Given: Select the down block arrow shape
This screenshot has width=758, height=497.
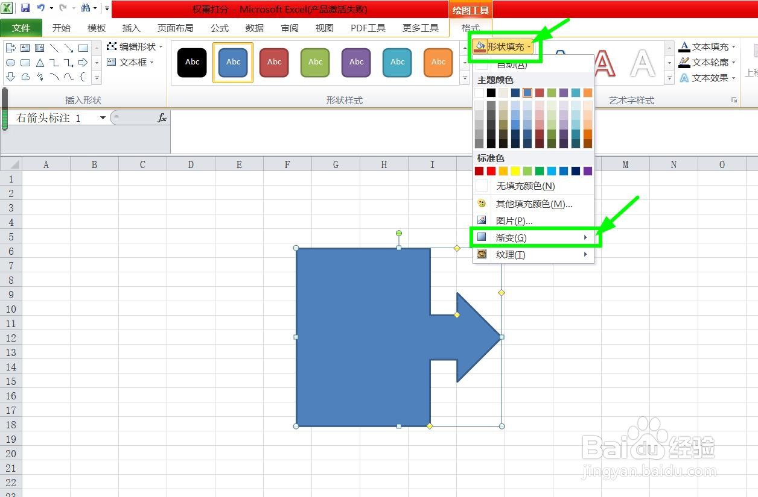Looking at the screenshot, I should (11, 77).
